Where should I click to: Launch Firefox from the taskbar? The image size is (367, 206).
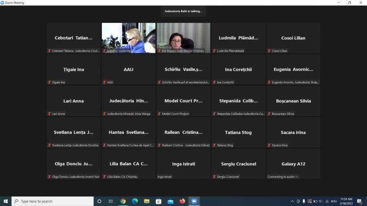pyautogui.click(x=182, y=201)
